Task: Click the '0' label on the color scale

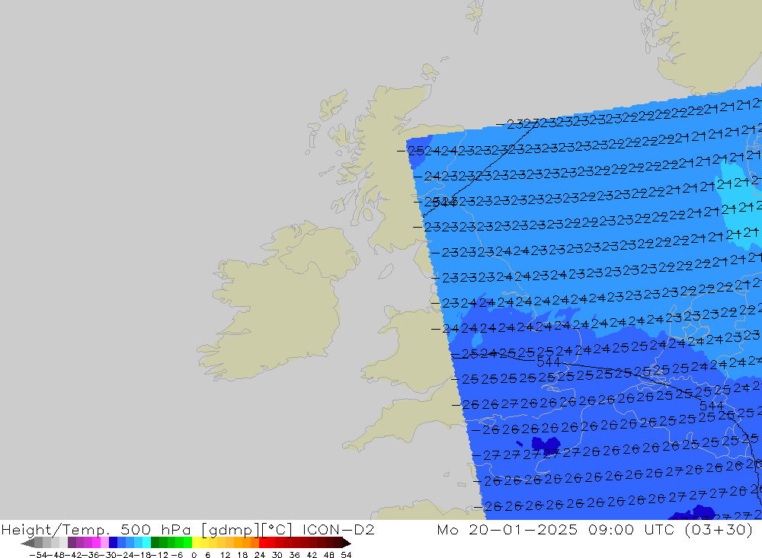Action: tap(194, 555)
